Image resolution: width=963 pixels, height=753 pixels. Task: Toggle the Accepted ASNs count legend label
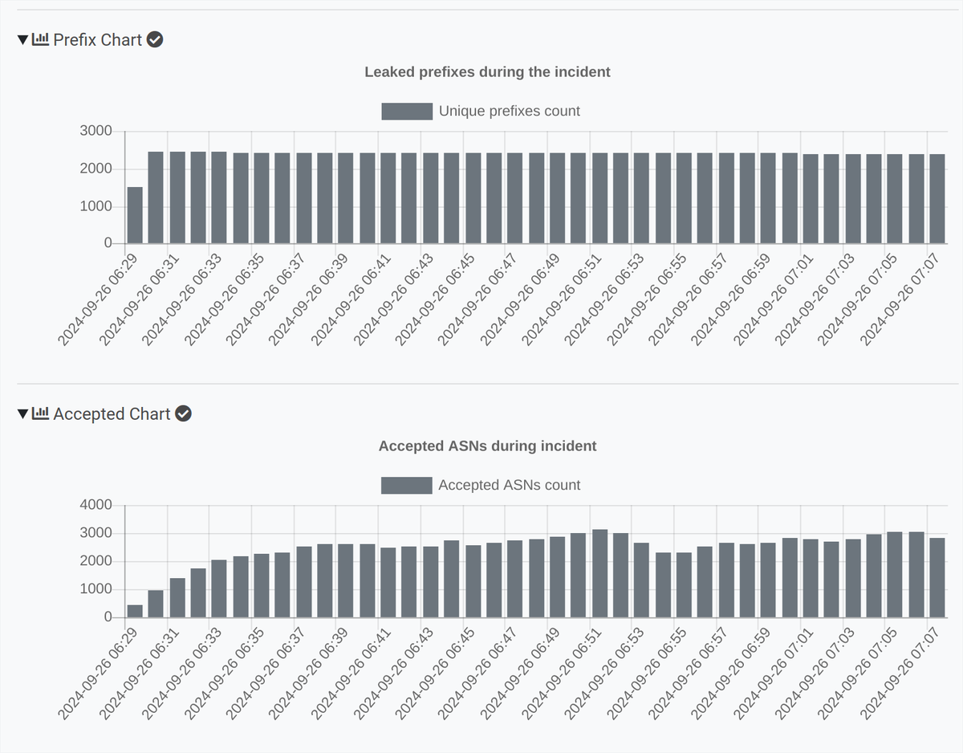tap(509, 485)
